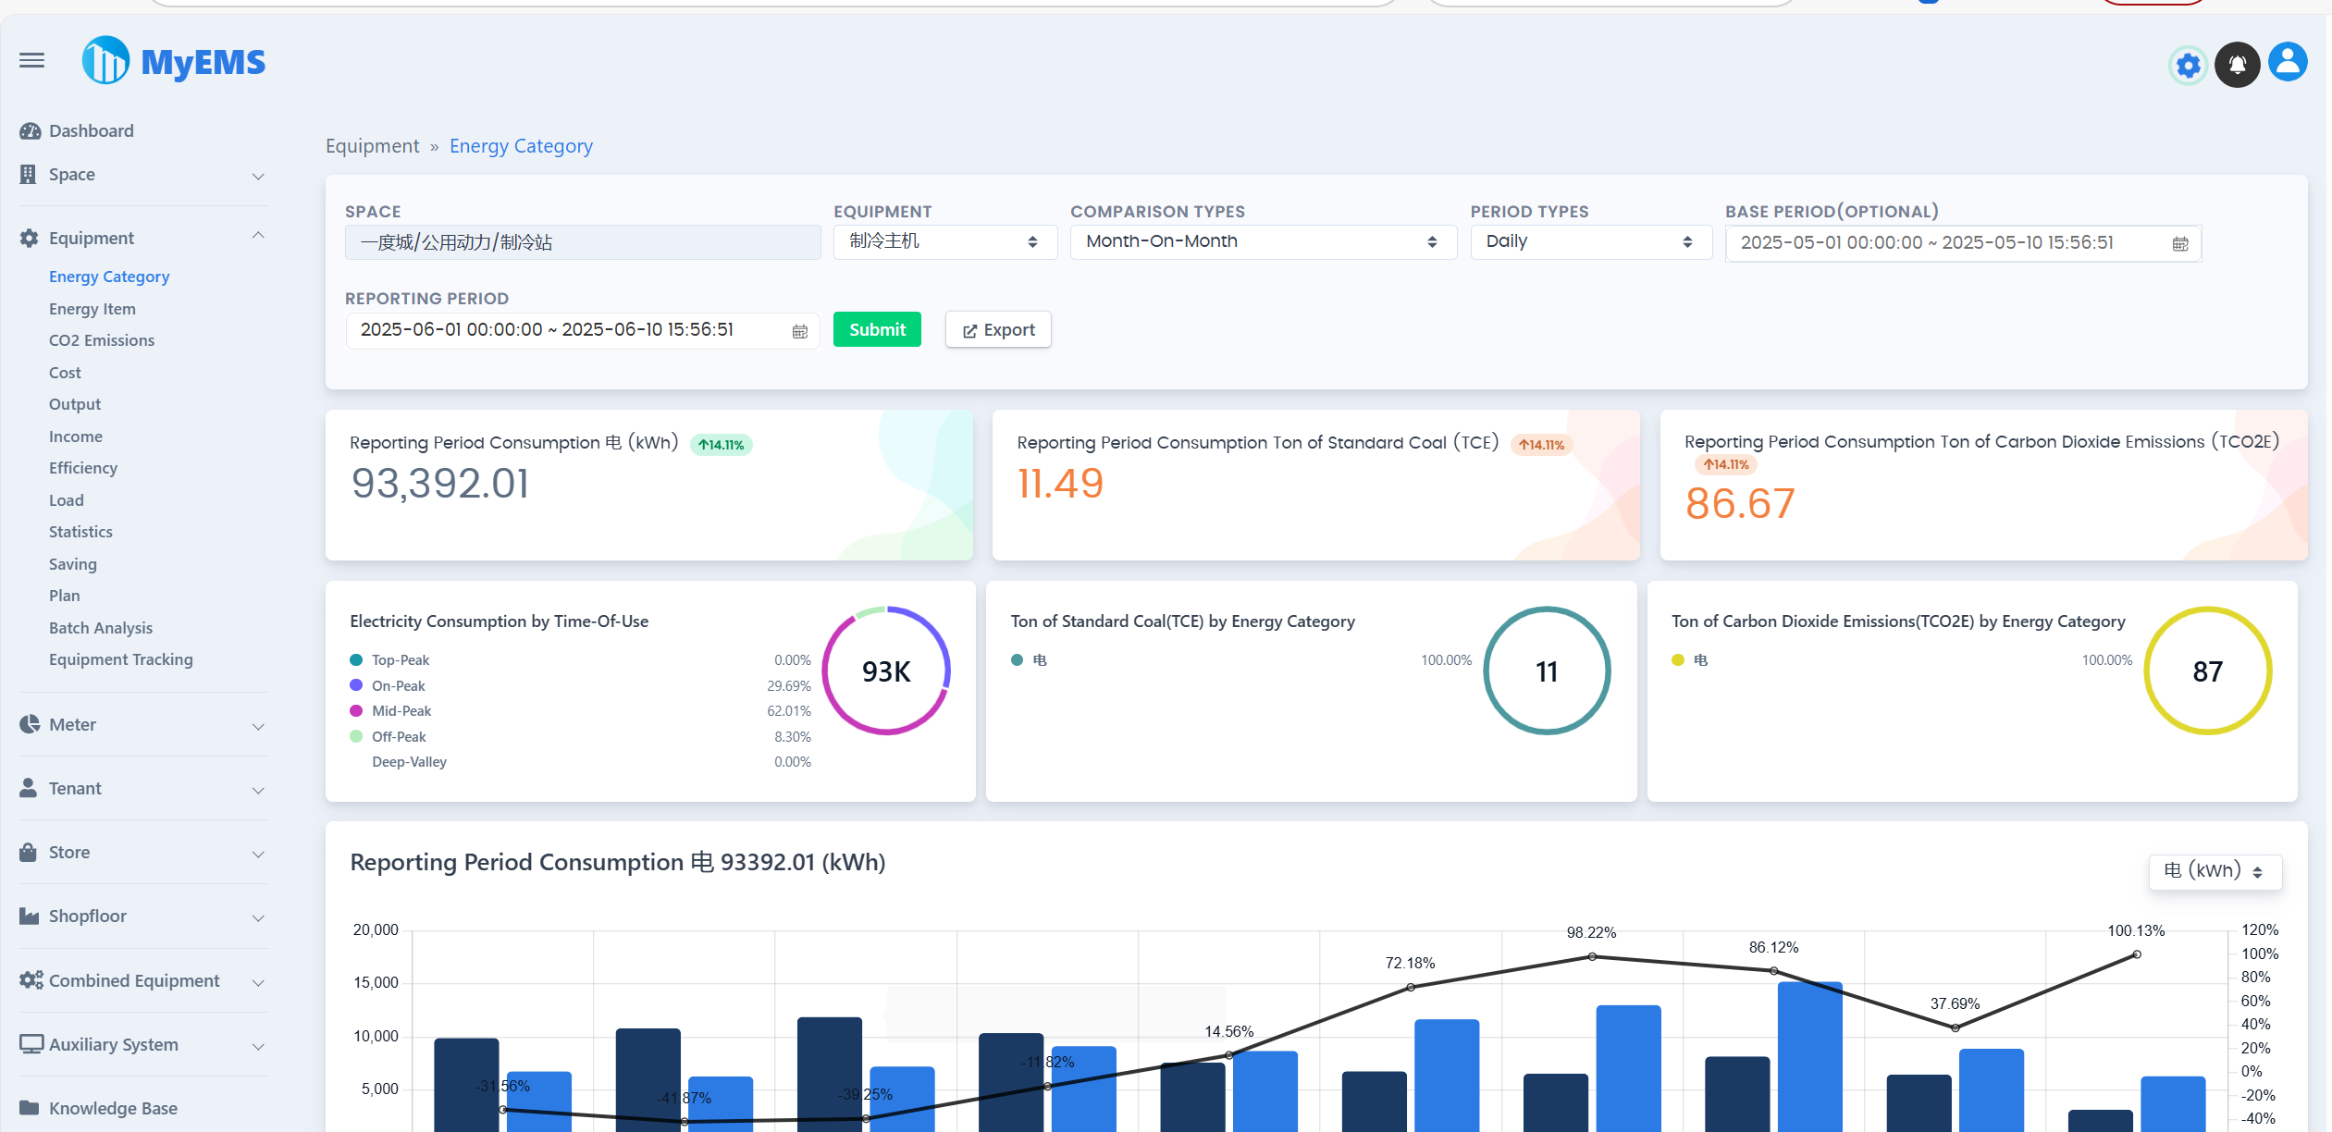This screenshot has height=1132, width=2332.
Task: Open the Period Types Daily dropdown
Action: (1590, 242)
